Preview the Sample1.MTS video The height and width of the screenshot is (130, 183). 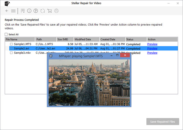pos(152,44)
